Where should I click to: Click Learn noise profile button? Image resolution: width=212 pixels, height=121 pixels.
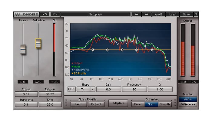click(x=78, y=104)
